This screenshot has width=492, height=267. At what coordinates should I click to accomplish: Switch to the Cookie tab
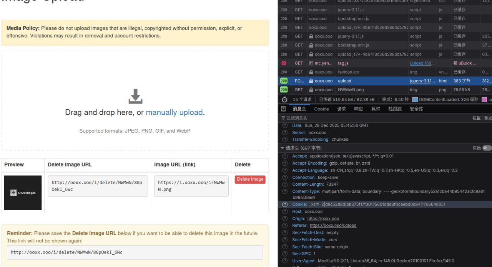[x=321, y=109]
